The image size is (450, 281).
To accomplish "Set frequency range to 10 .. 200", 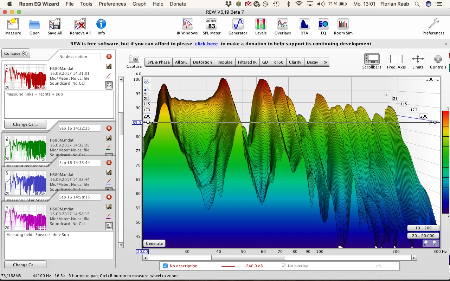I will click(x=423, y=228).
